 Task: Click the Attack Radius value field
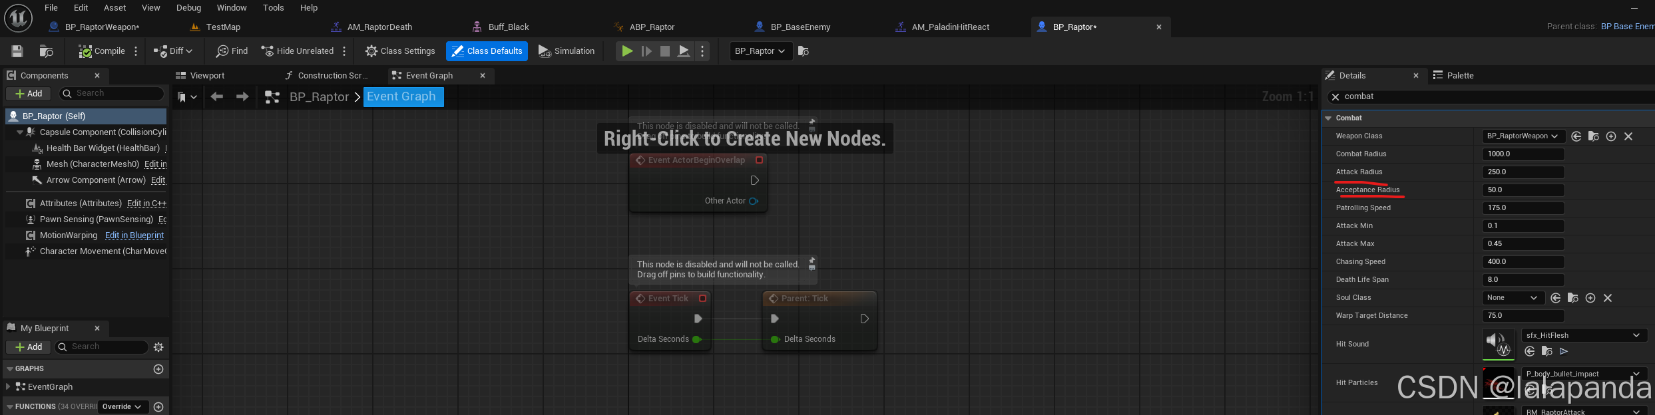coord(1523,172)
